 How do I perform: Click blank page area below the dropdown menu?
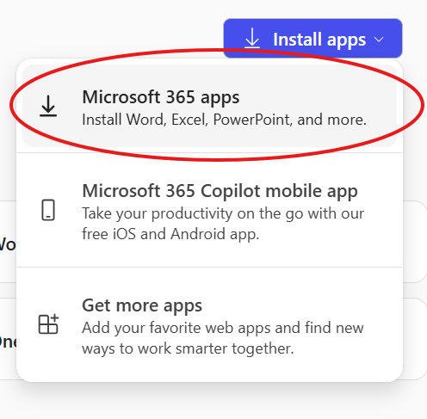coord(213,403)
